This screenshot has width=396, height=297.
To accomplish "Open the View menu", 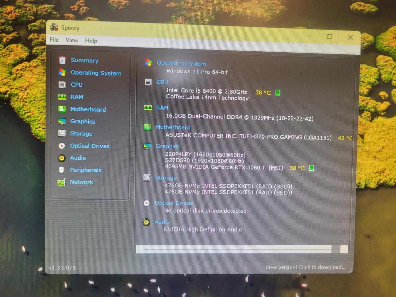I will pos(72,40).
